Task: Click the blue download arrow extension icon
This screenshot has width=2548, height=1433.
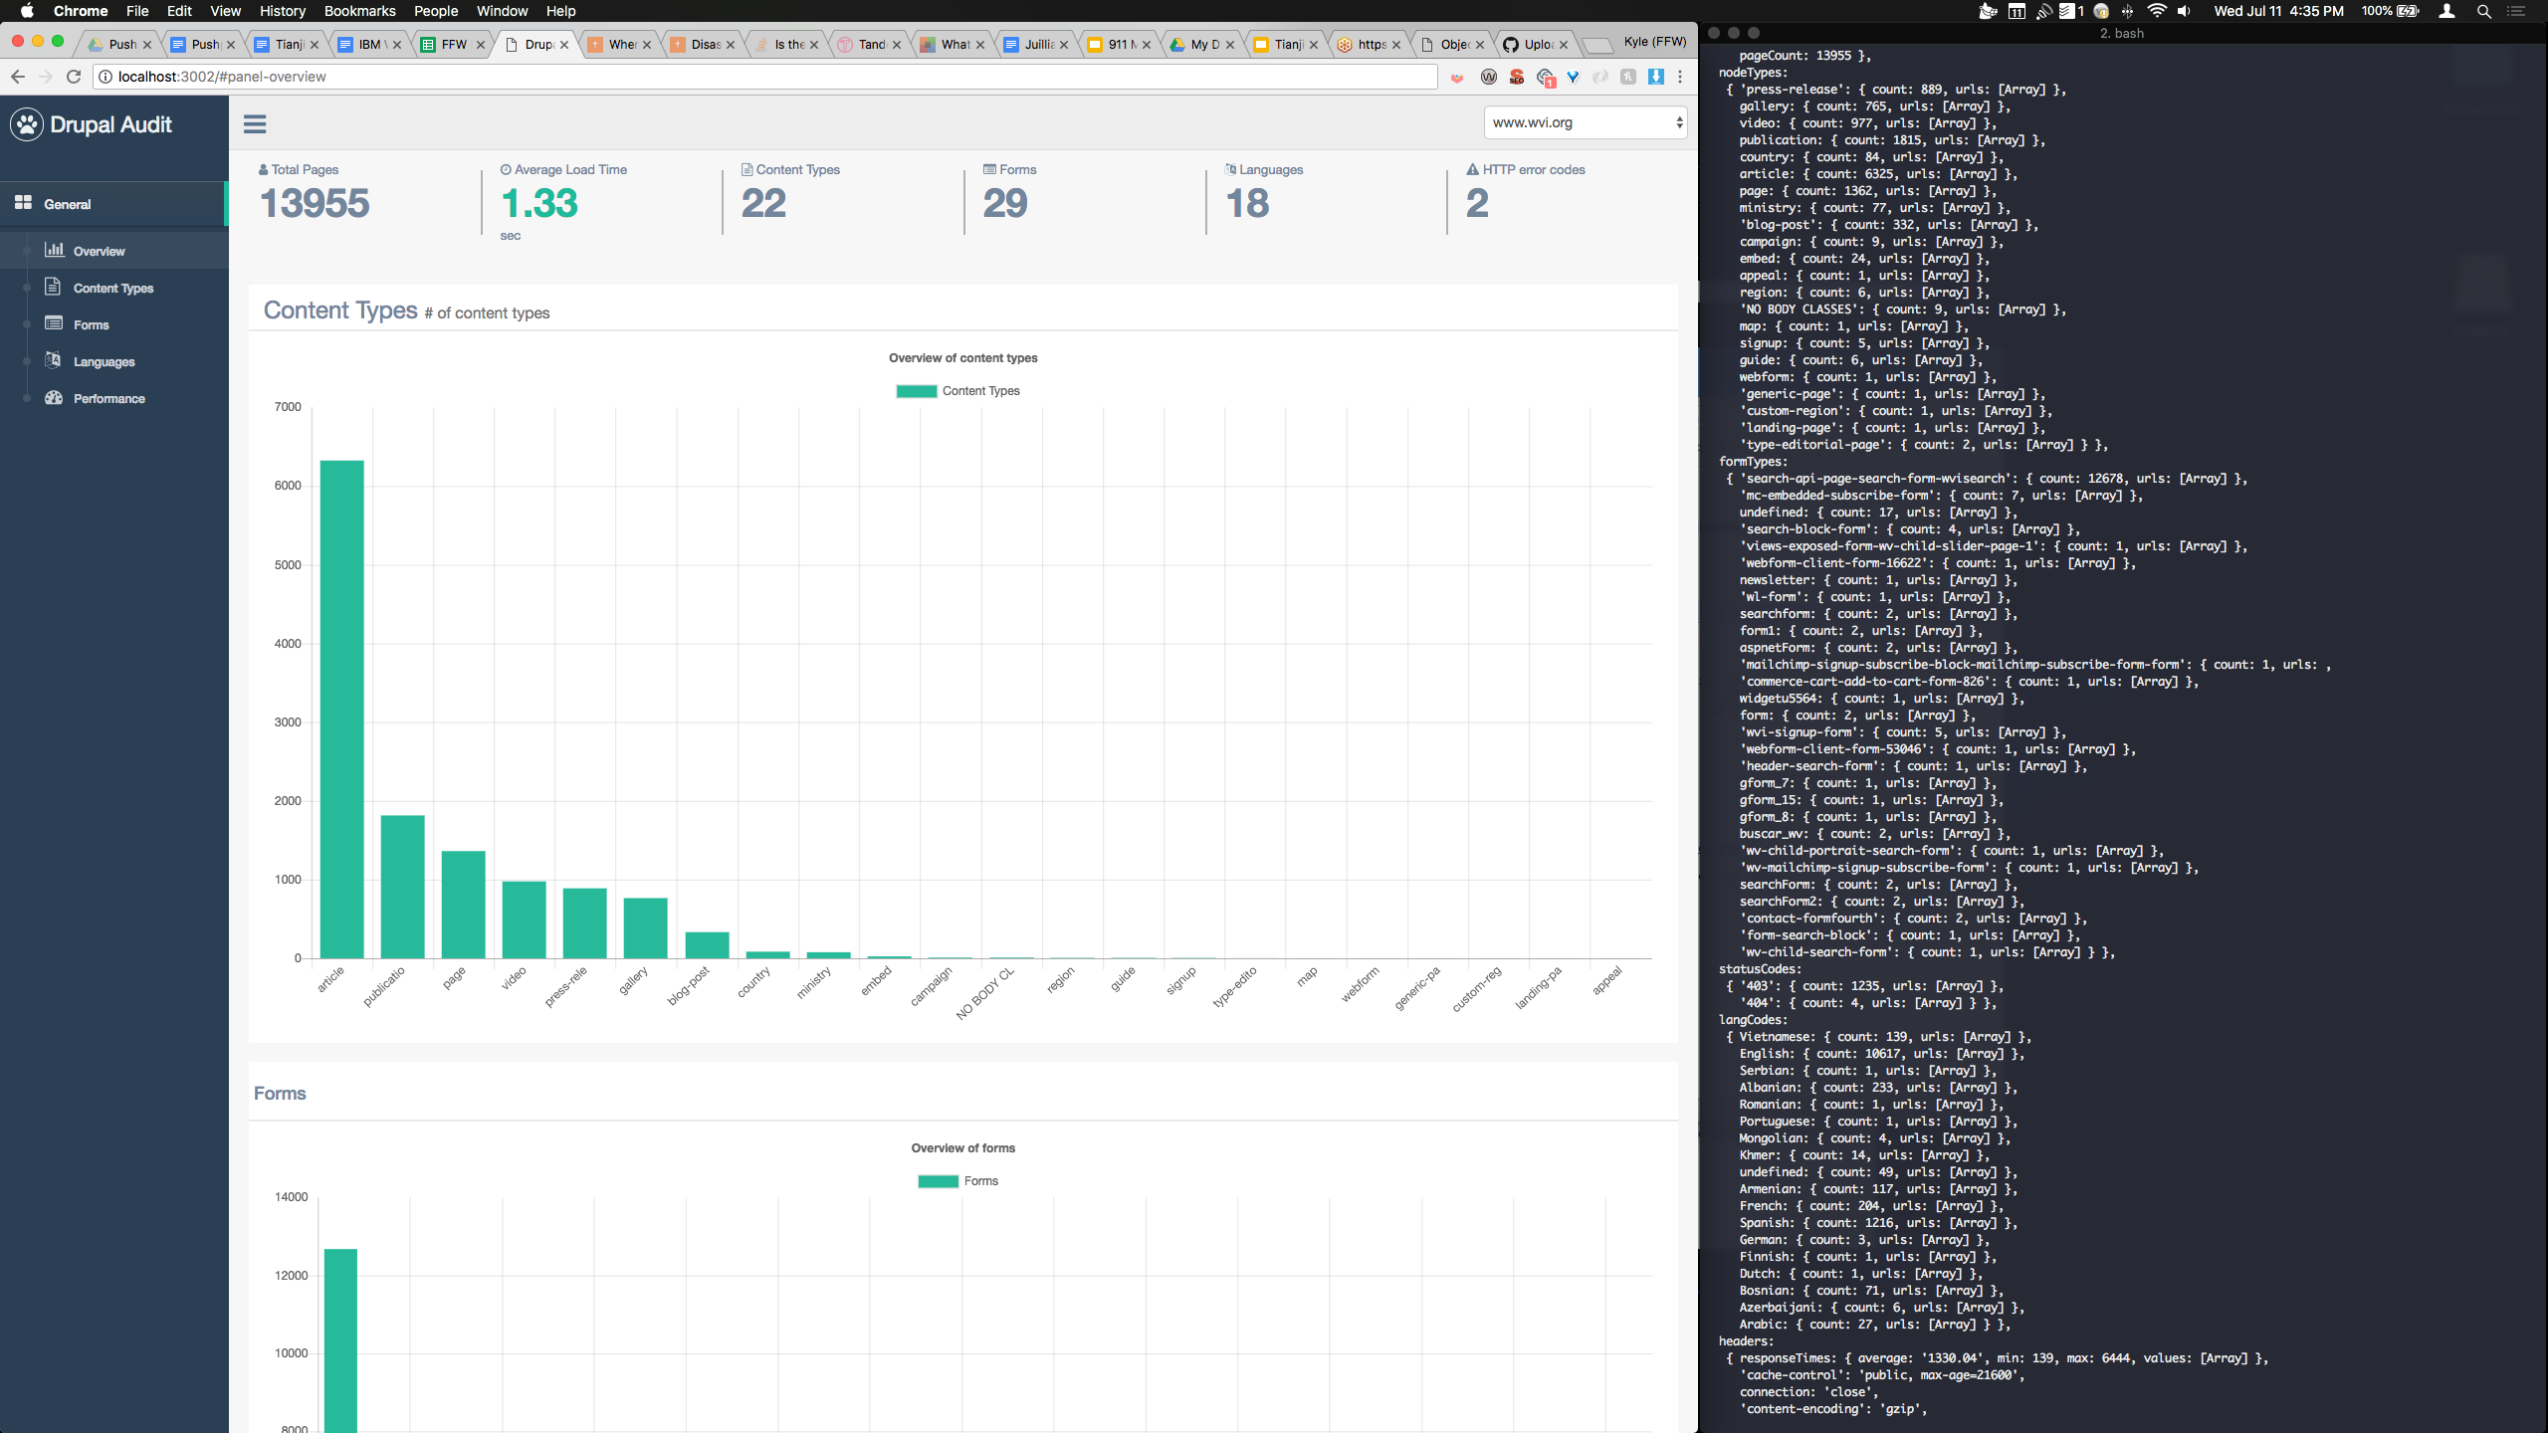Action: coord(1656,77)
